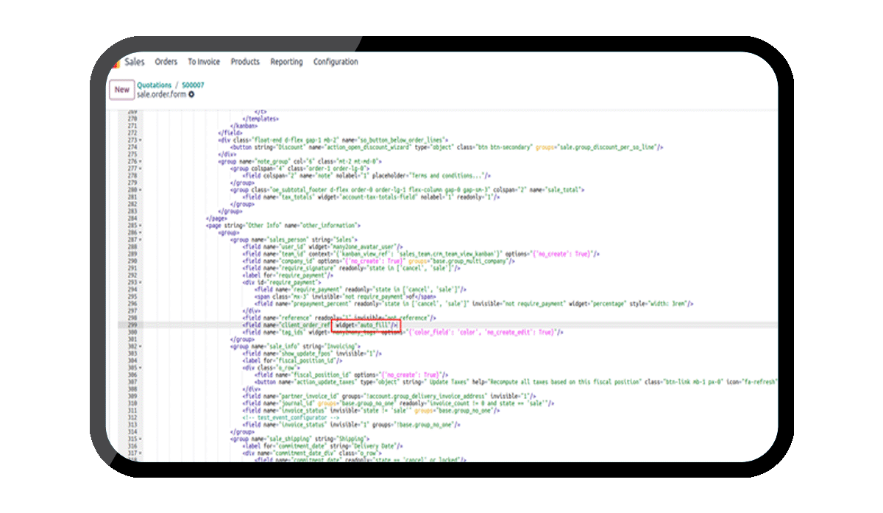Collapse code fold at line 277

click(141, 167)
